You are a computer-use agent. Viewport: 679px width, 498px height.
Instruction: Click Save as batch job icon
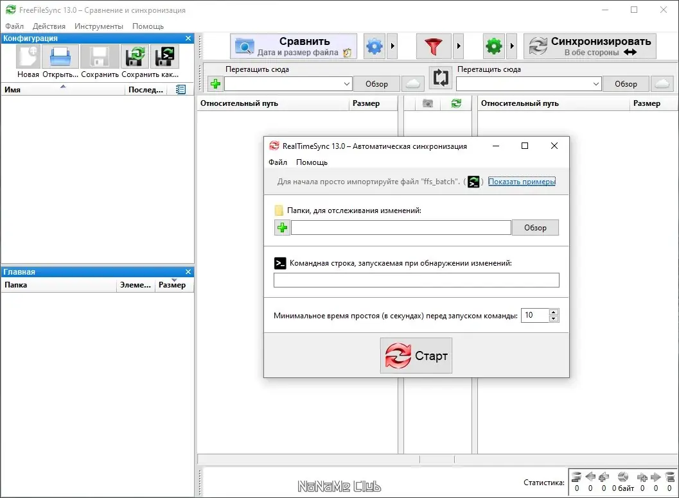(164, 56)
